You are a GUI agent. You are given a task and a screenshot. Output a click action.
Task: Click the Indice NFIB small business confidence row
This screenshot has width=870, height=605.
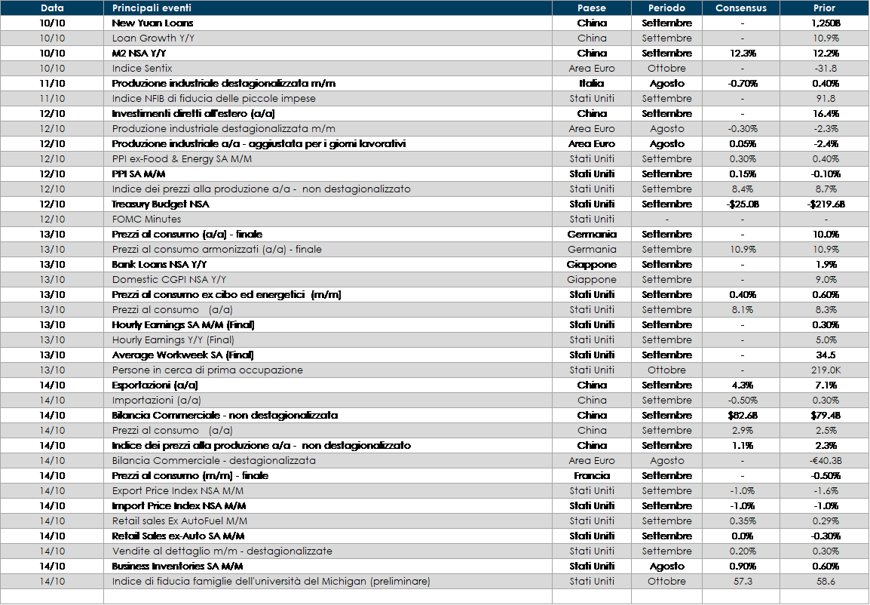[x=213, y=99]
